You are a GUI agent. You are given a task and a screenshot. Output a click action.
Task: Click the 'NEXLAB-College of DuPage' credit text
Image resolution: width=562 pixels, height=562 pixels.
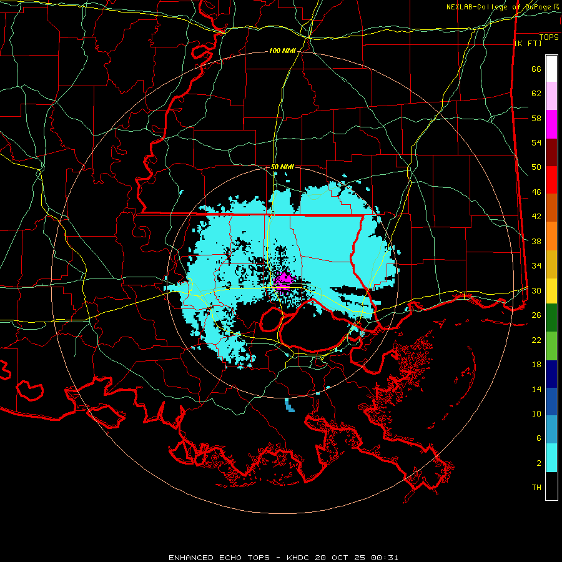click(x=498, y=7)
